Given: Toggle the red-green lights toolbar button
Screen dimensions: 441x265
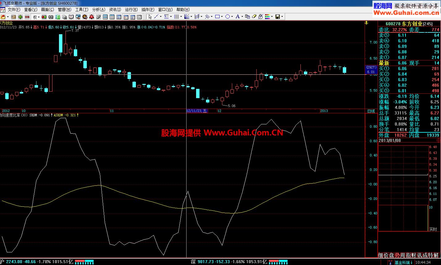Looking at the screenshot, I should point(44,17).
